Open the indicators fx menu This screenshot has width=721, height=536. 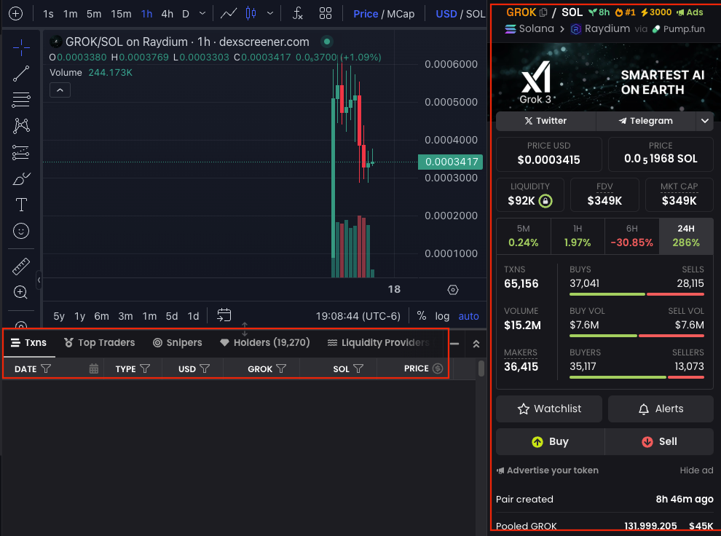(298, 14)
